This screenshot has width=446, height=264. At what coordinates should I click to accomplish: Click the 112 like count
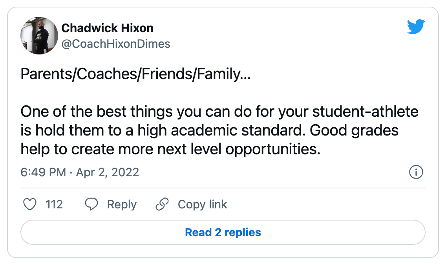point(55,204)
